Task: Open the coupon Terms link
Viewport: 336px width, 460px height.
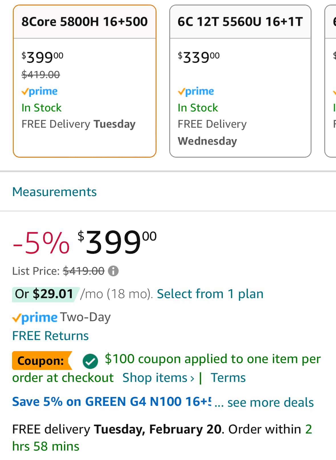Action: point(228,378)
